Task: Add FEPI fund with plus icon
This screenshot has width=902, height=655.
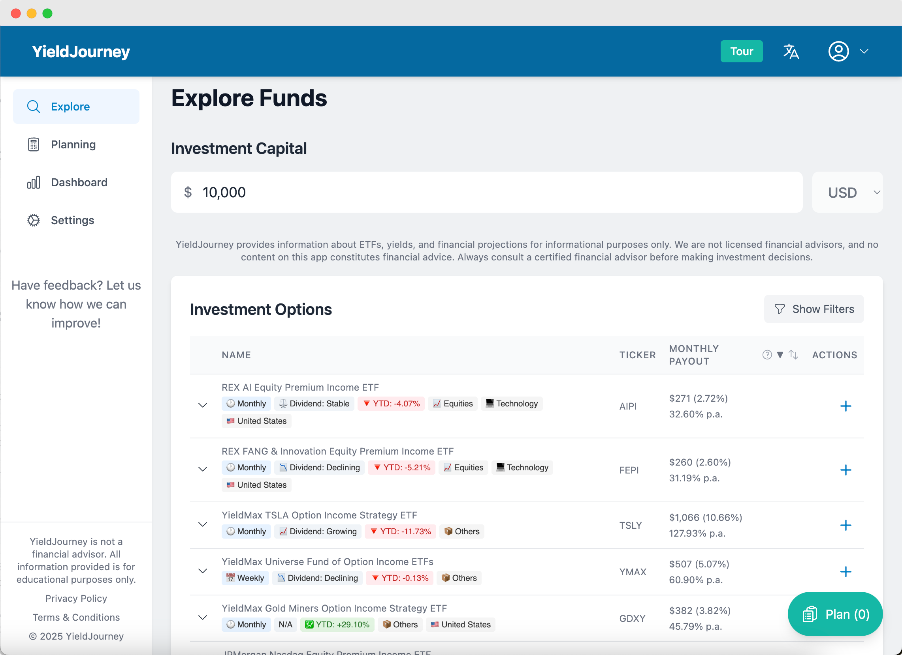Action: click(x=846, y=470)
